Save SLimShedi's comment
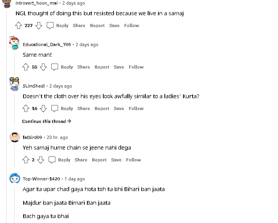This screenshot has height=223, width=278. (x=119, y=108)
